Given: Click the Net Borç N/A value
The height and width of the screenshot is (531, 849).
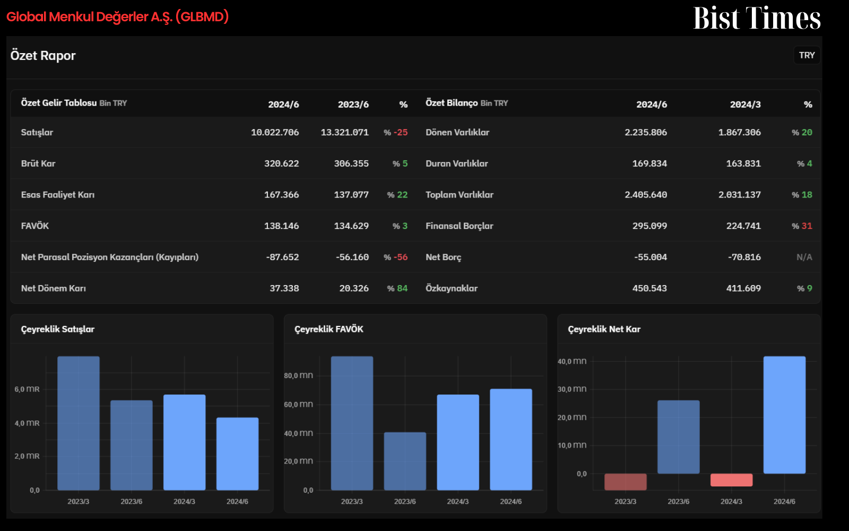Looking at the screenshot, I should point(804,257).
